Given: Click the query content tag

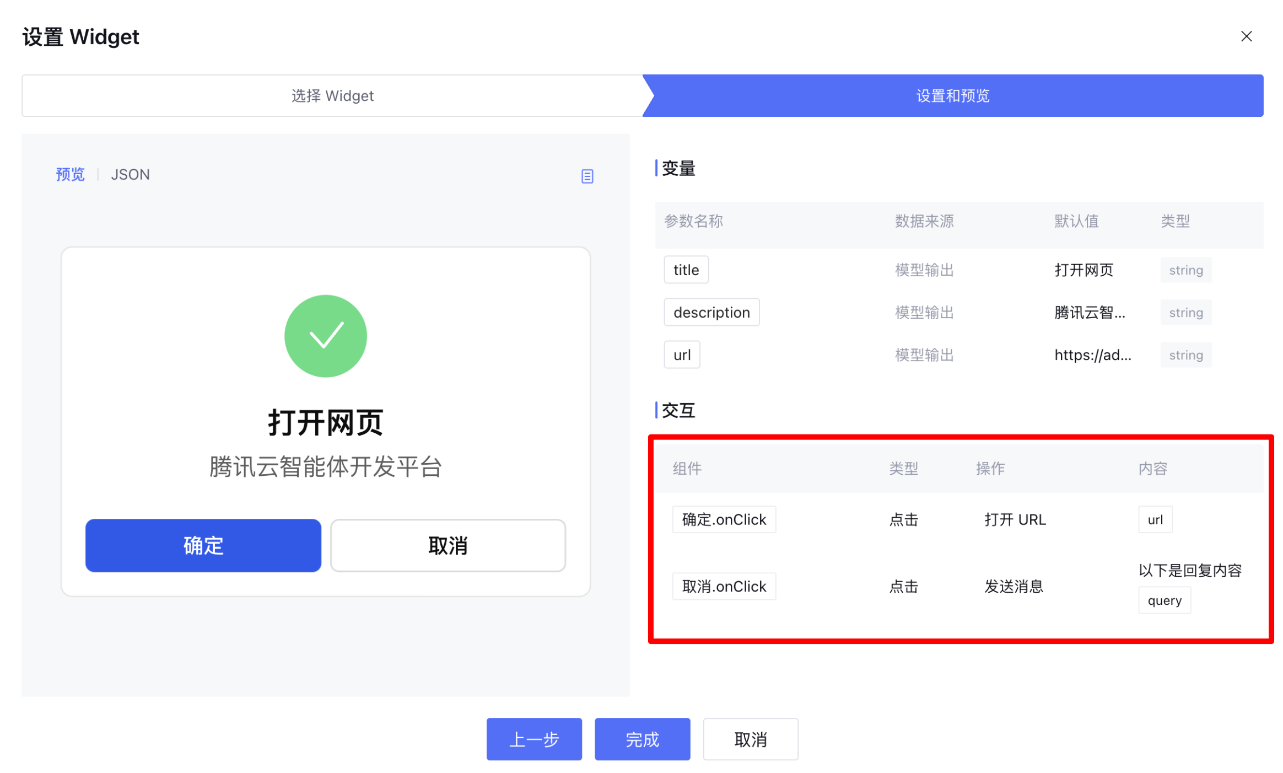Looking at the screenshot, I should [1164, 600].
